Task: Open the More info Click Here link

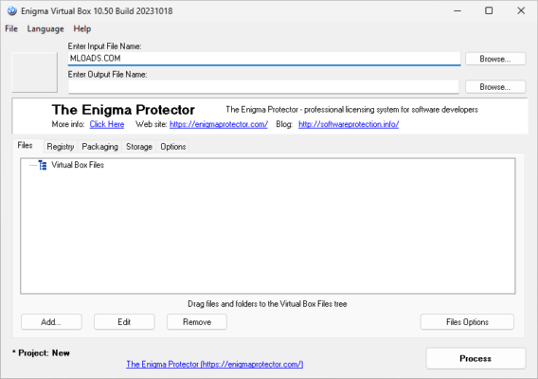Action: point(107,124)
